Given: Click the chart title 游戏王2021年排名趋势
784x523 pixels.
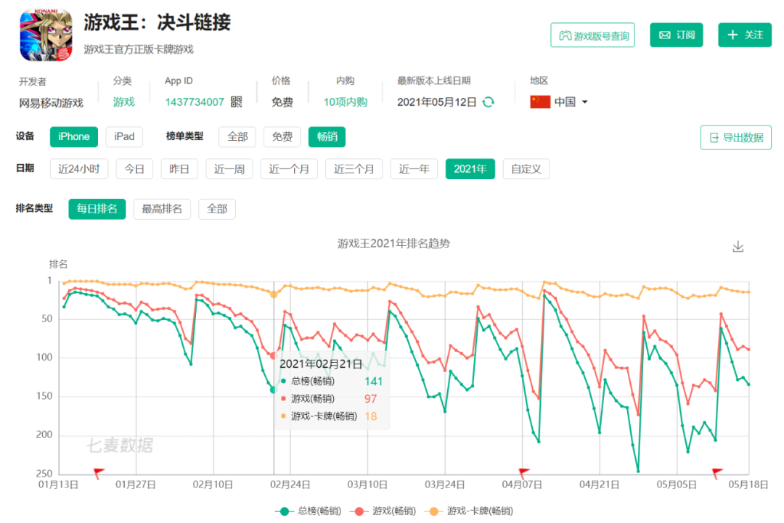Looking at the screenshot, I should point(393,243).
